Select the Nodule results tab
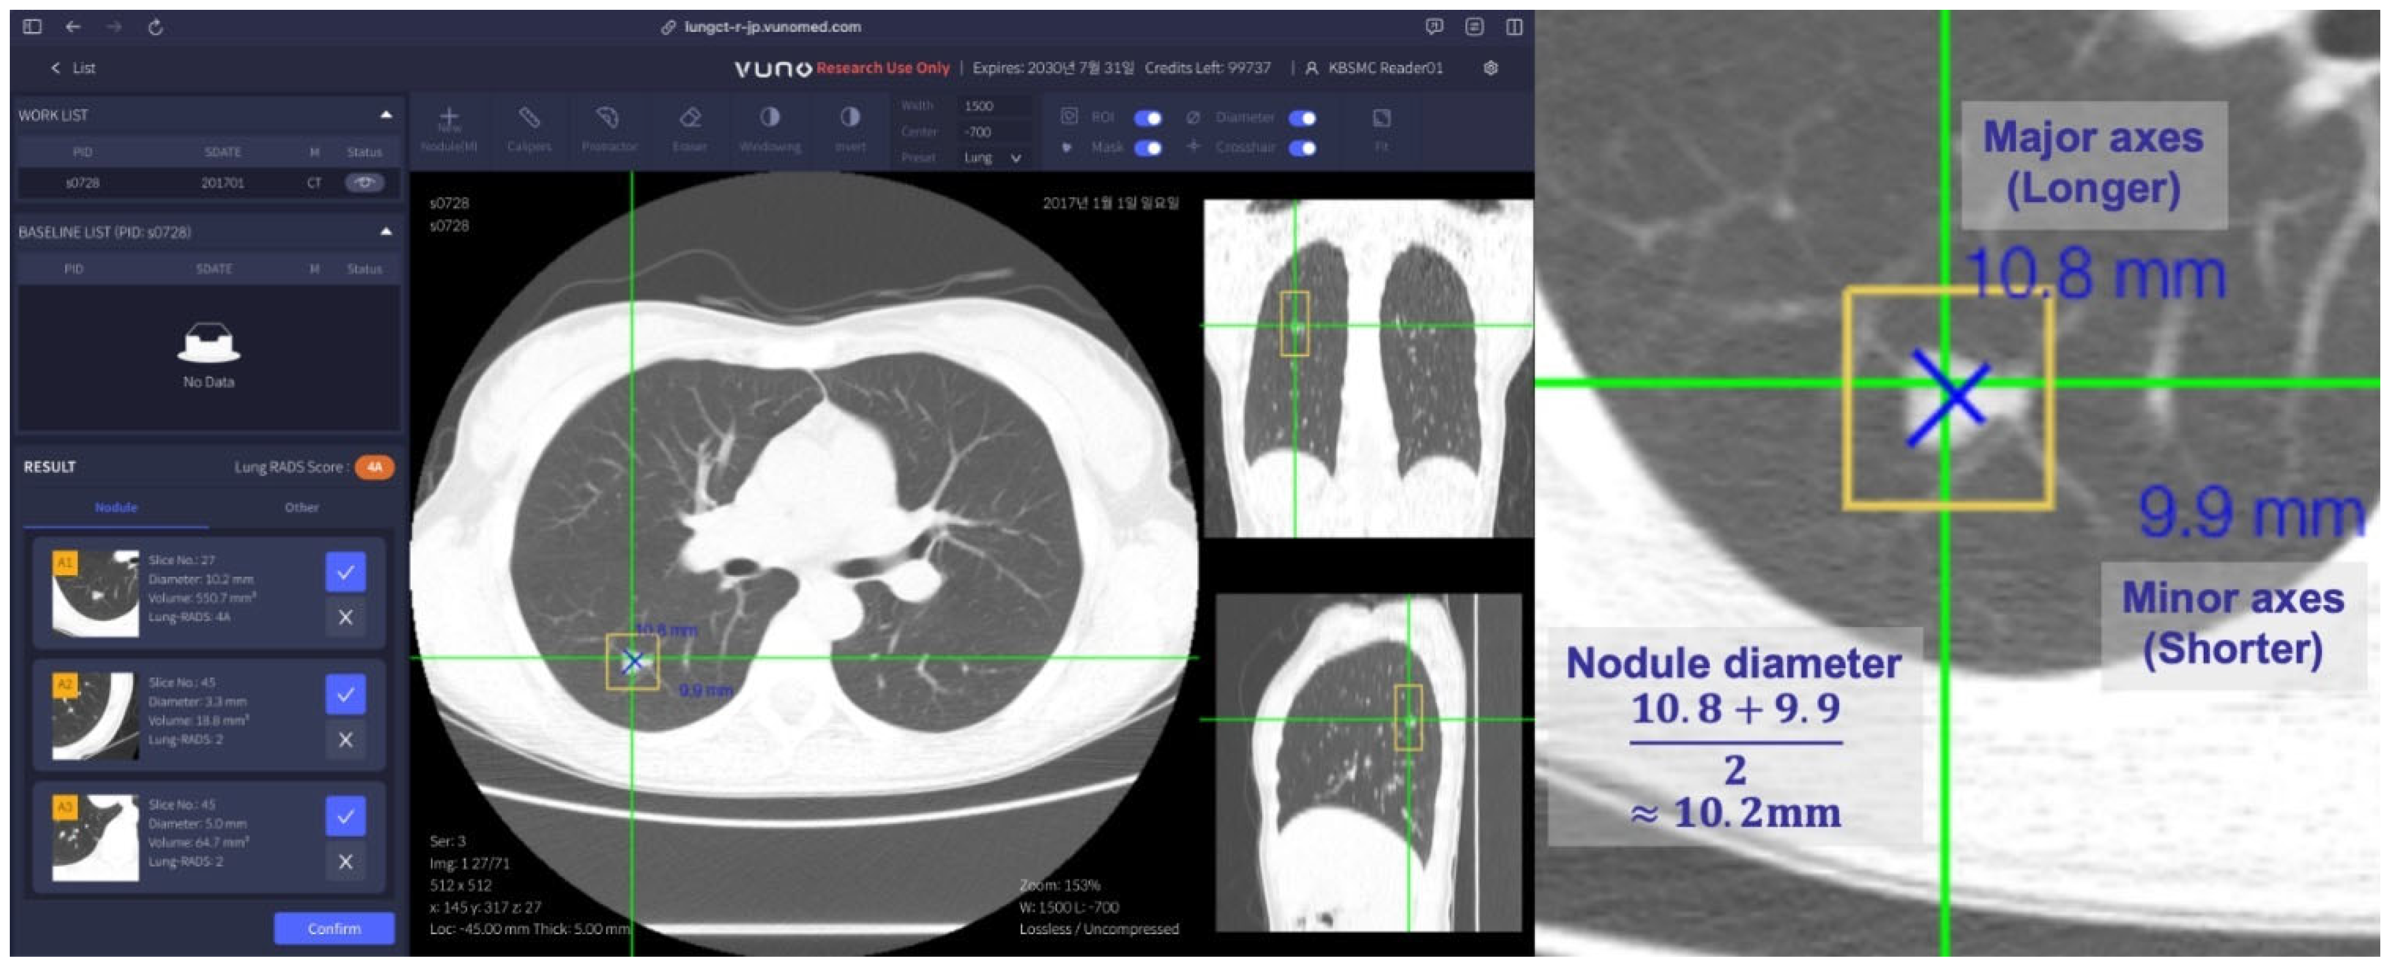Image resolution: width=2393 pixels, height=970 pixels. [x=116, y=508]
